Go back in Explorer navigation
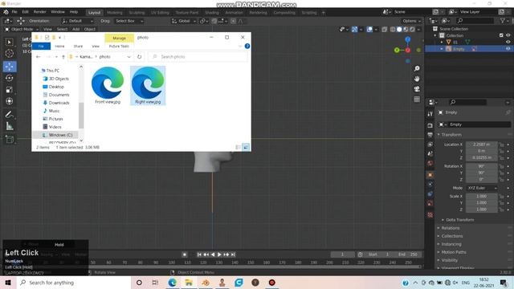This screenshot has width=514, height=289. click(38, 57)
